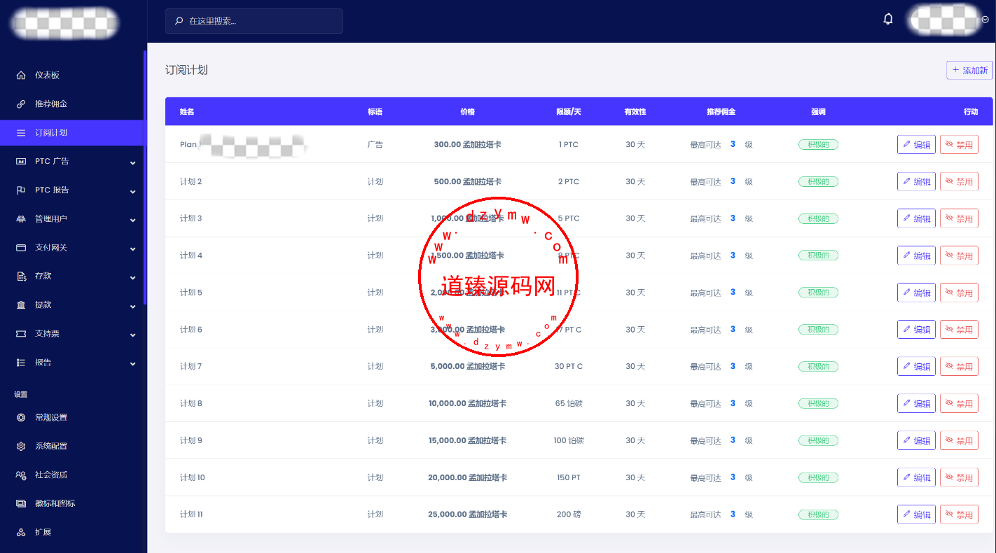Viewport: 996px width, 553px height.
Task: Edit the 计划 9 row
Action: pyautogui.click(x=916, y=440)
